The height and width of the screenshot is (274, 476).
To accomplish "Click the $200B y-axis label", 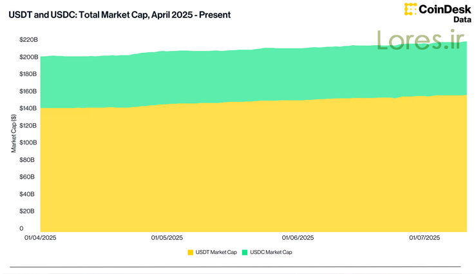I will point(28,57).
